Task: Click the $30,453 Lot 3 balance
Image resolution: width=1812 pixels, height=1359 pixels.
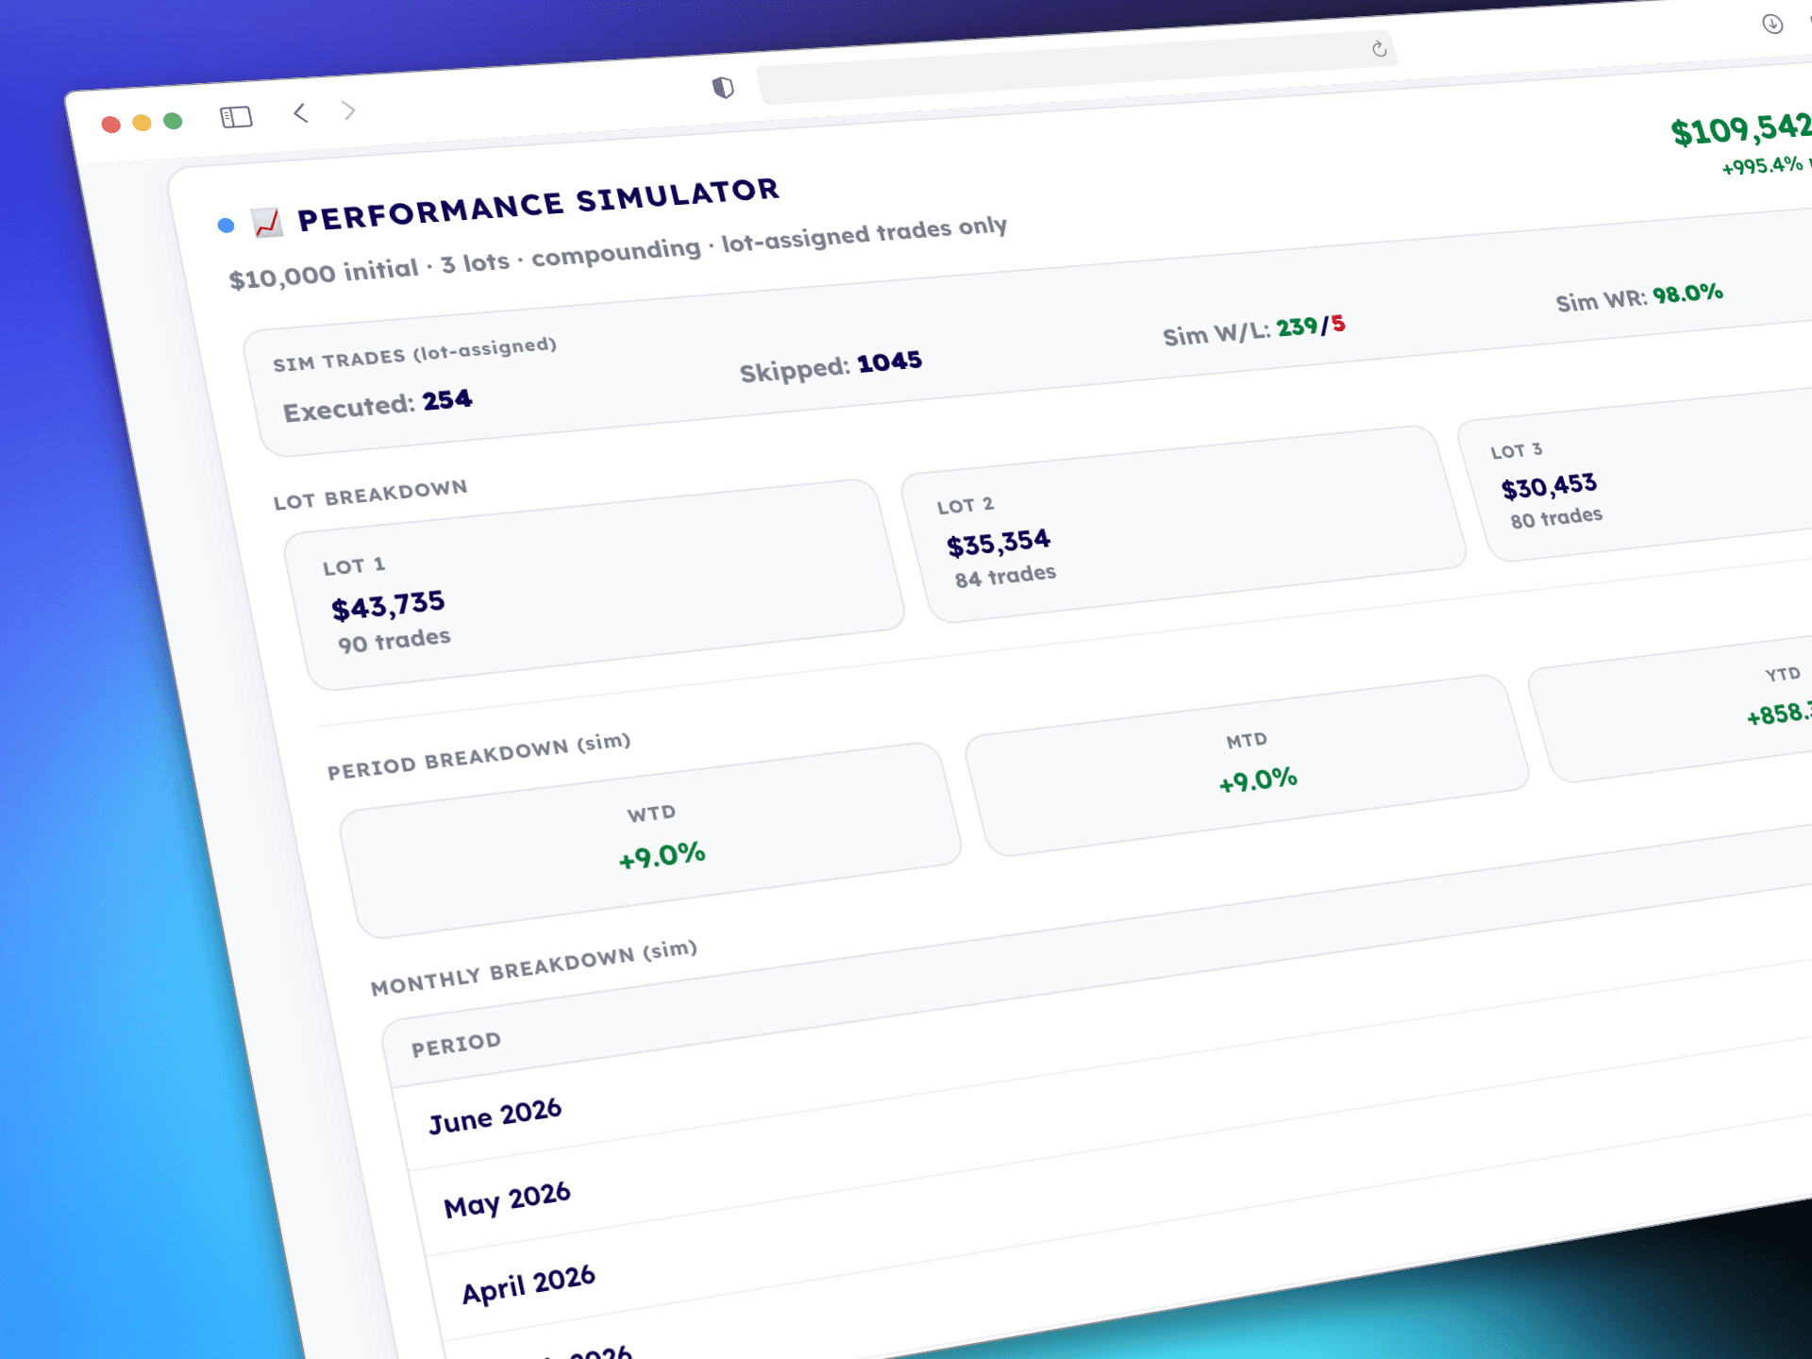Action: [x=1549, y=487]
